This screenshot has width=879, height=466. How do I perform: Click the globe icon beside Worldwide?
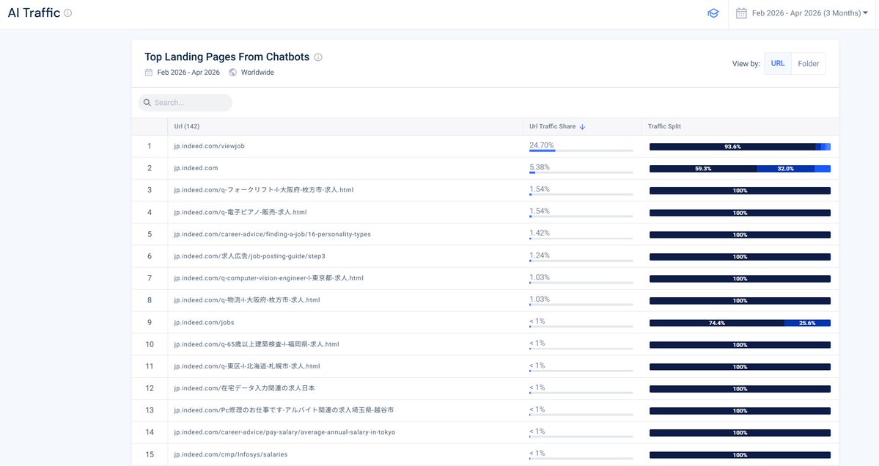pos(232,73)
